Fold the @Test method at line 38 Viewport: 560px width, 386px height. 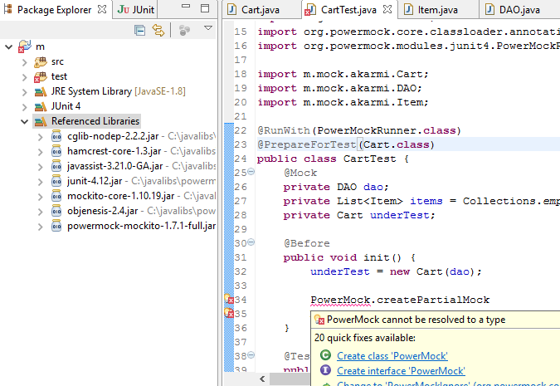coord(251,355)
